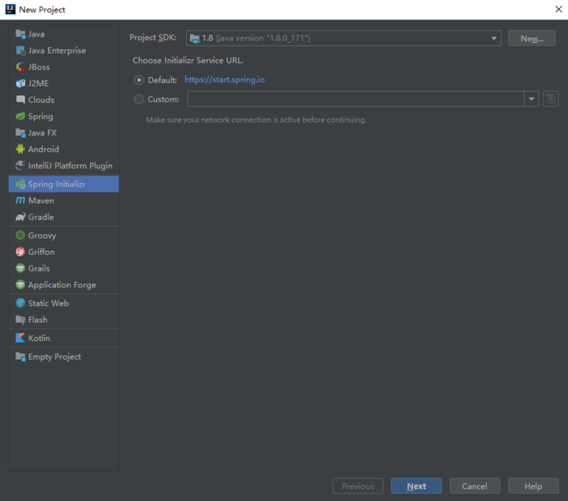Select the Spring Initializr list entry

click(64, 184)
